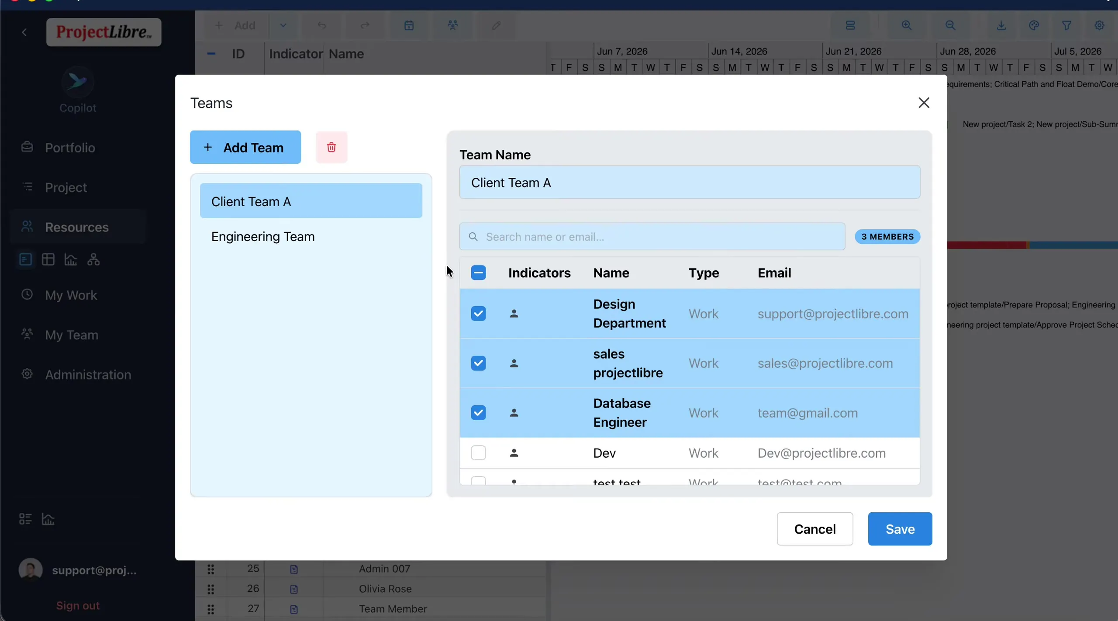Collapse all rows with minus icon
The height and width of the screenshot is (621, 1118).
(211, 54)
